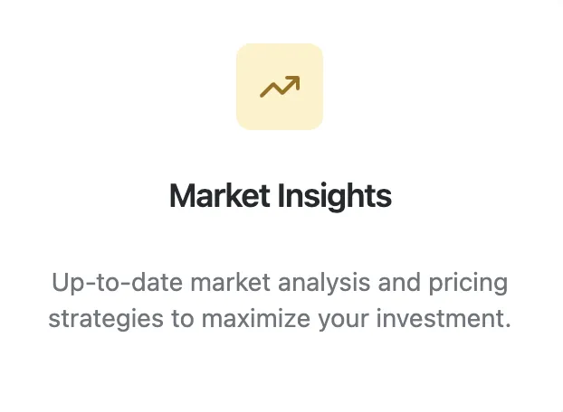Click the word strategies in description

(106, 319)
